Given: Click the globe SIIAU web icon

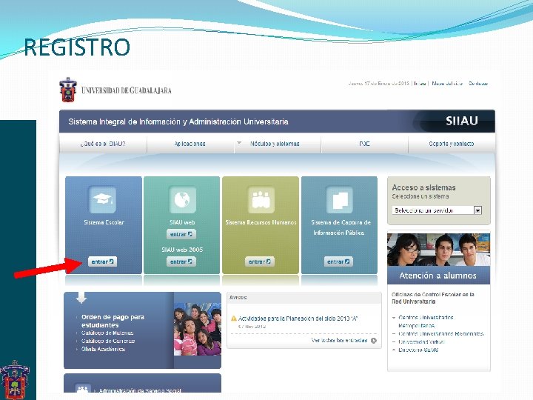Looking at the screenshot, I should click(182, 200).
